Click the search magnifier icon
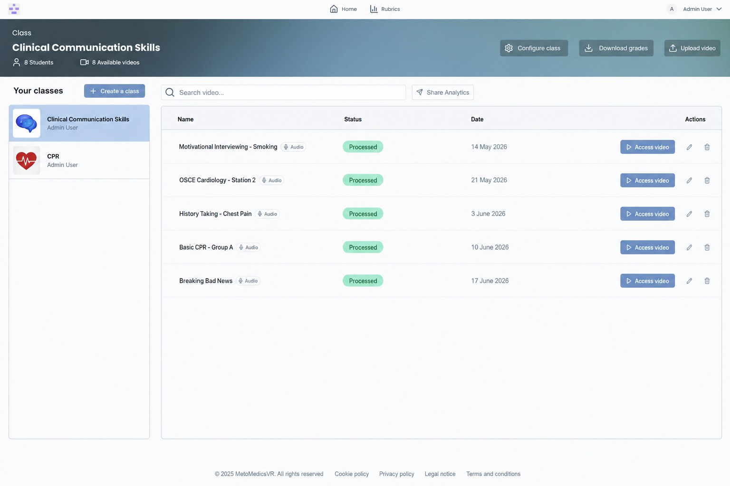 tap(170, 93)
